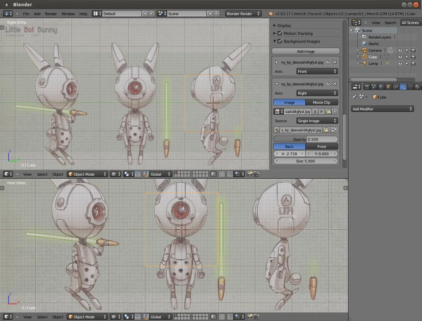Open the Source dropdown showing Single Image
Viewport: 422px width, 321px height.
[317, 121]
